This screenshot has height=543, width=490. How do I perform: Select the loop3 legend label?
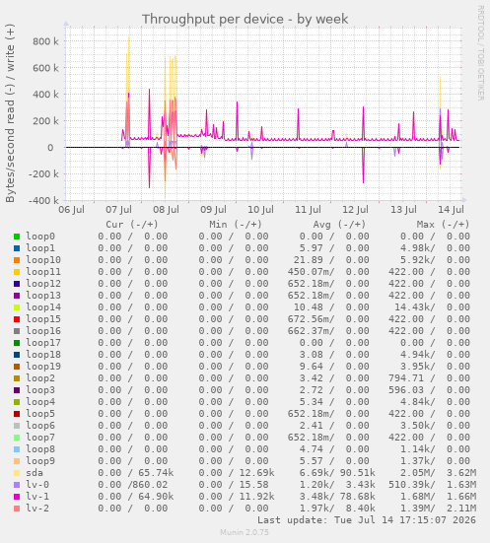coord(40,390)
